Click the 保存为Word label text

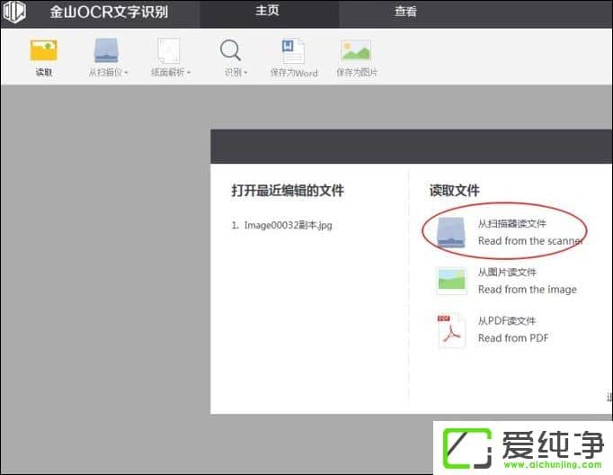point(294,73)
